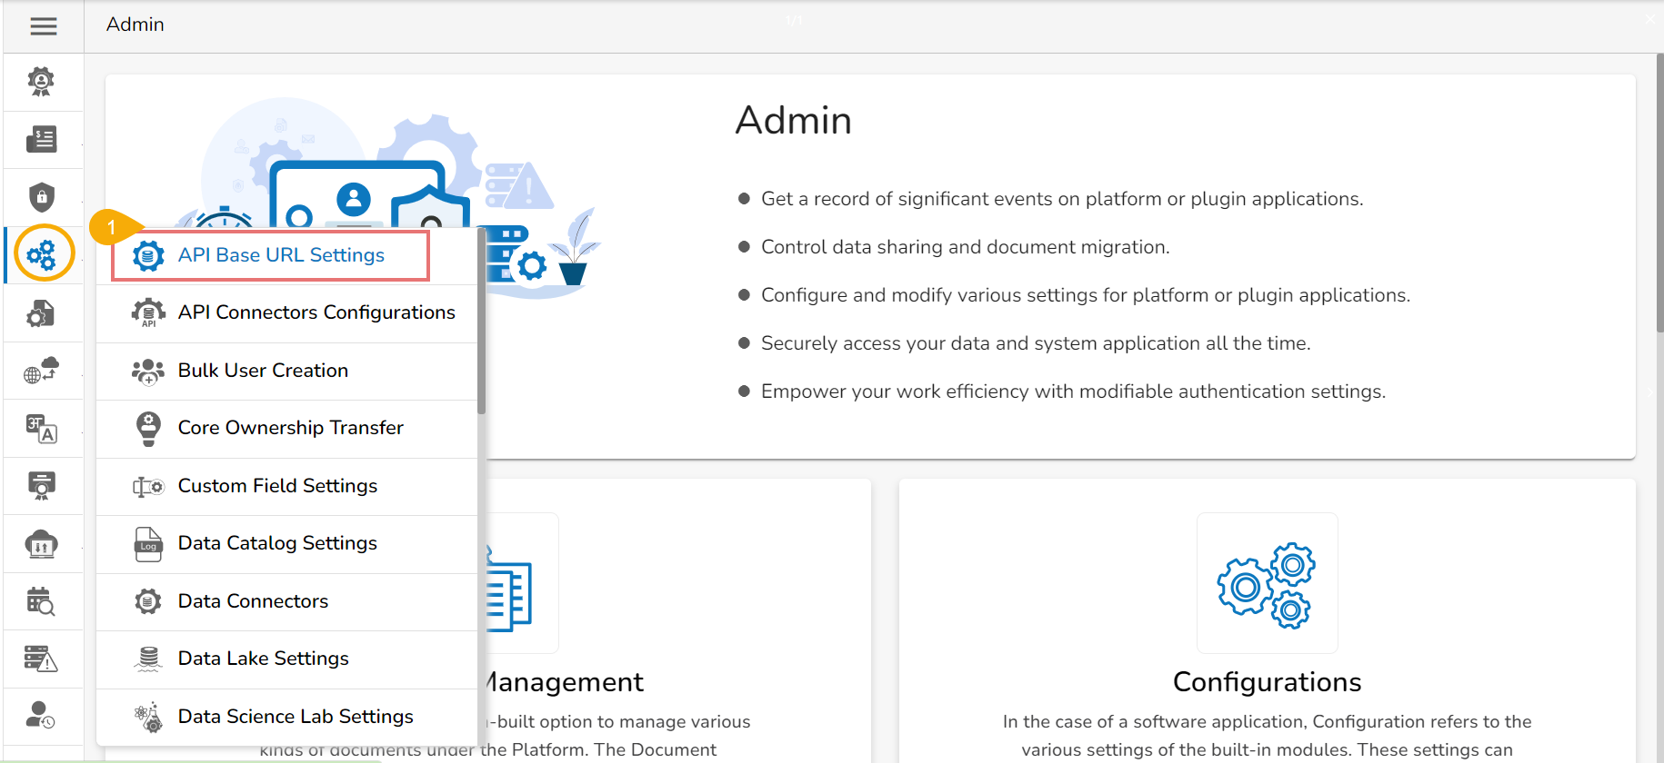Click the settings menu scrollbar thumb
The height and width of the screenshot is (763, 1664).
[x=481, y=322]
